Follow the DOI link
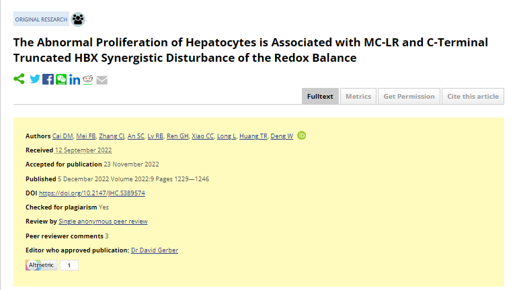 click(92, 193)
